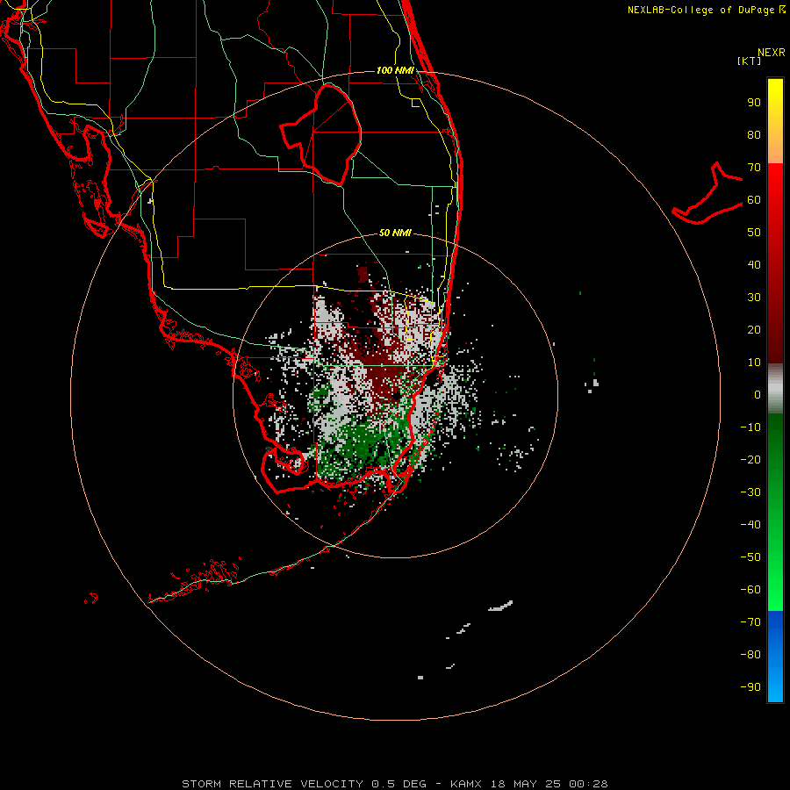This screenshot has width=790, height=790.
Task: Click the 30 value on the velocity scale
Action: pos(754,298)
